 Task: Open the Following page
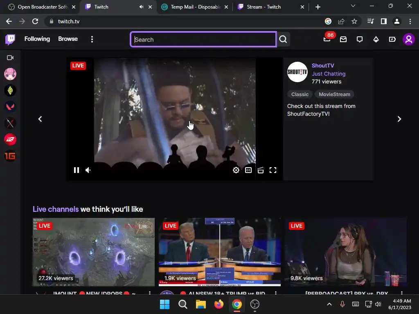coord(37,39)
